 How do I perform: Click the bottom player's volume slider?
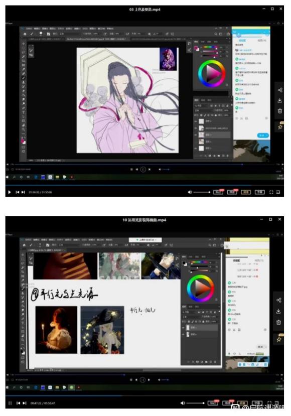coord(195,403)
